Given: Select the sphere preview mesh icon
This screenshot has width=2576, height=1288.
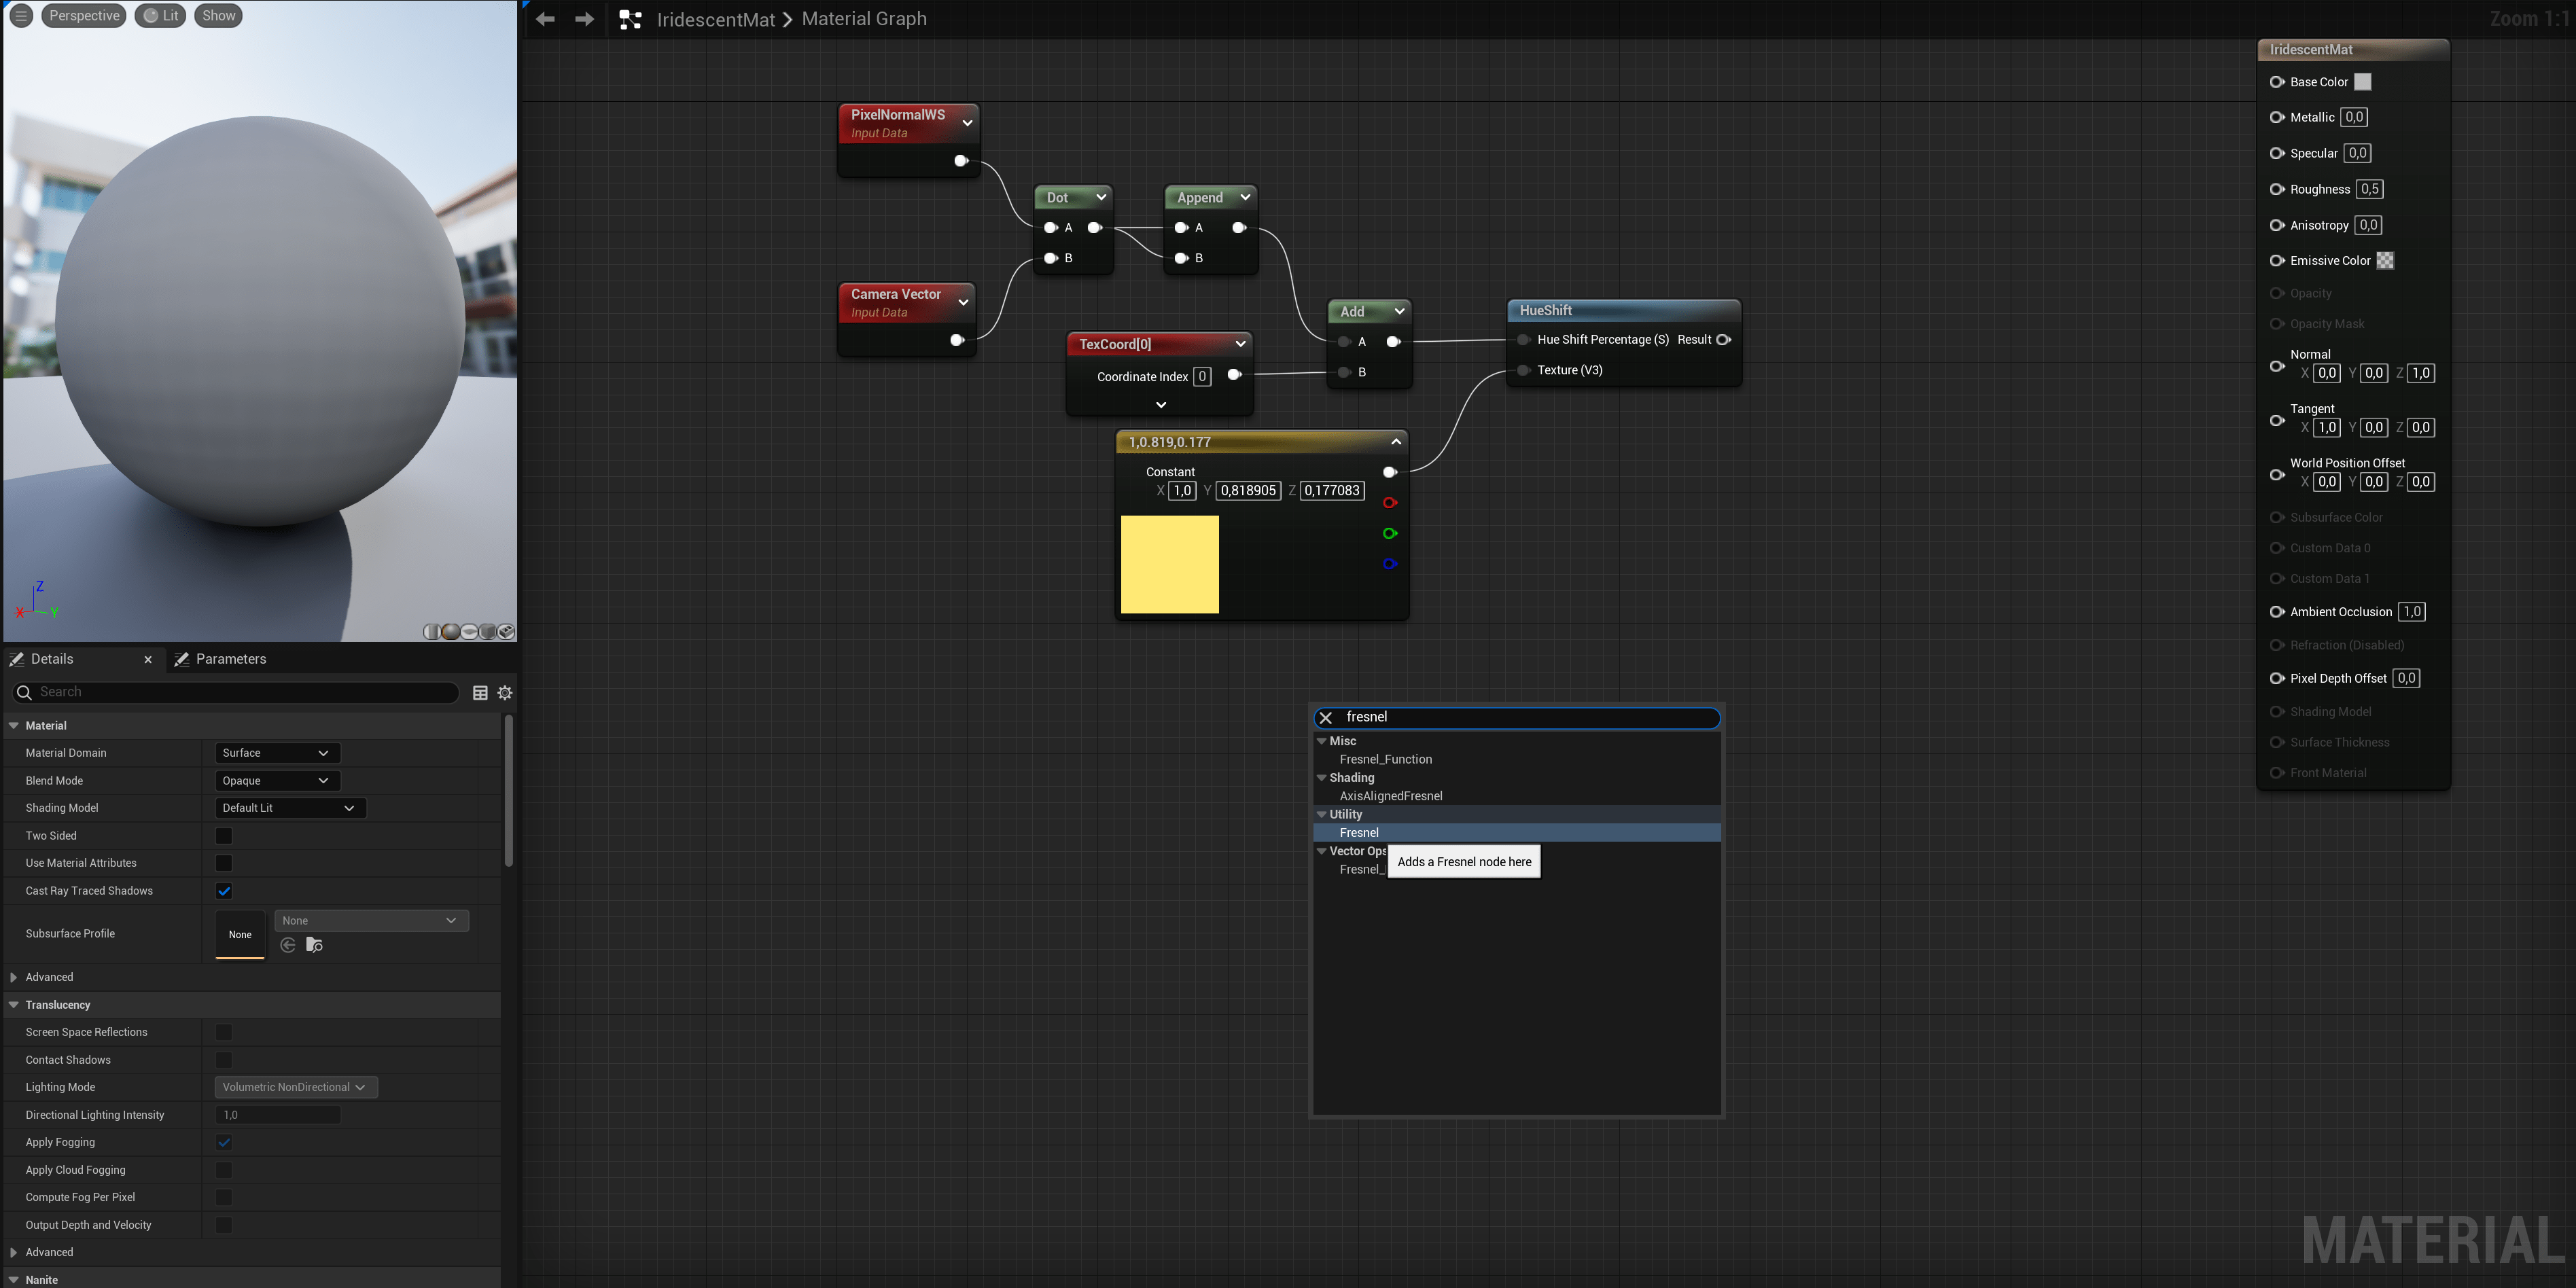Looking at the screenshot, I should tap(451, 632).
